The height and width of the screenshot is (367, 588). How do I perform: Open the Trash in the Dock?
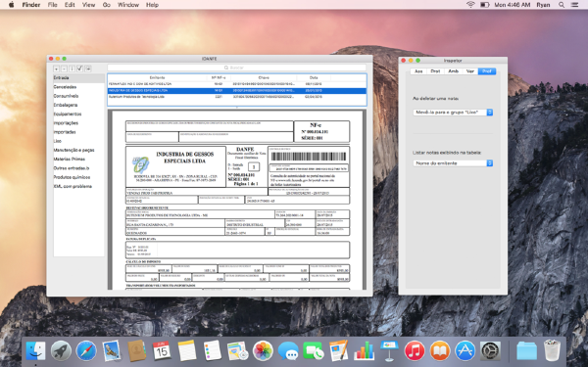point(552,350)
